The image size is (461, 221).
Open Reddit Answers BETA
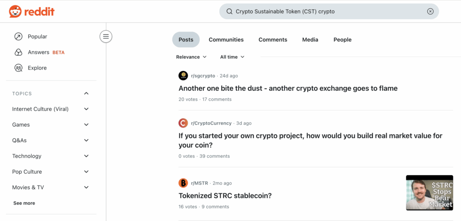click(x=39, y=52)
